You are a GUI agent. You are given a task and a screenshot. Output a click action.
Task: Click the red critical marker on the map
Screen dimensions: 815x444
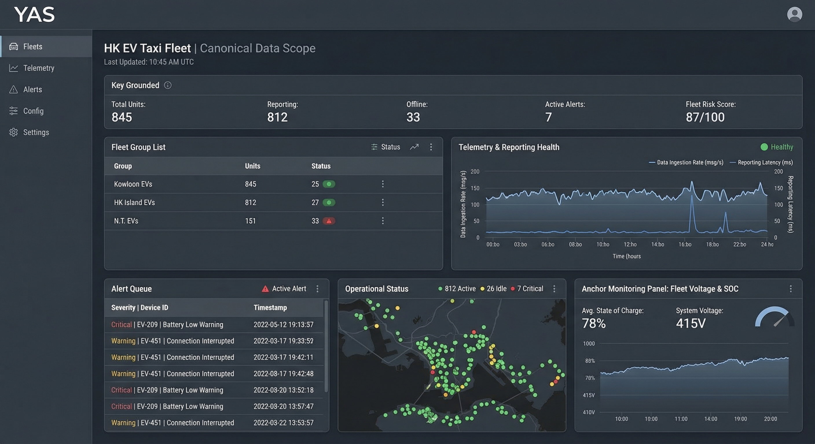pyautogui.click(x=473, y=332)
